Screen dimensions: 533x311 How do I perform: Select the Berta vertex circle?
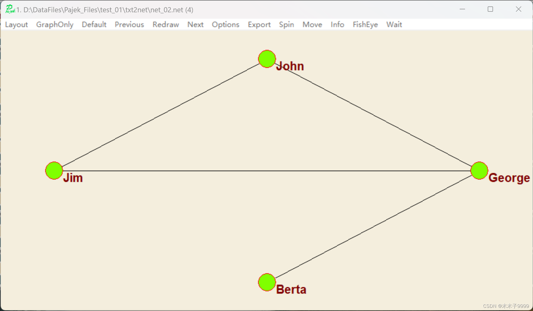[267, 282]
